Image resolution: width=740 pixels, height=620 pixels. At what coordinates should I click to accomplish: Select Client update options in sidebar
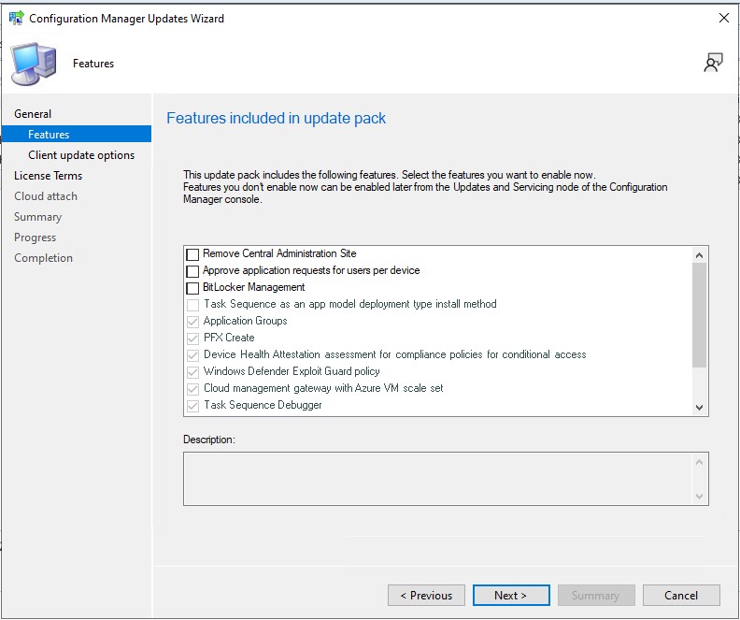tap(81, 155)
